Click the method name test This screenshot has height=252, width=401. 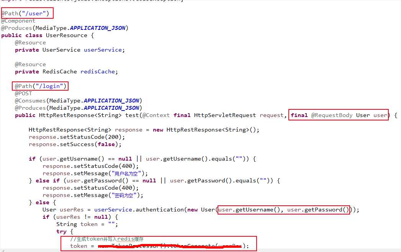[132, 115]
